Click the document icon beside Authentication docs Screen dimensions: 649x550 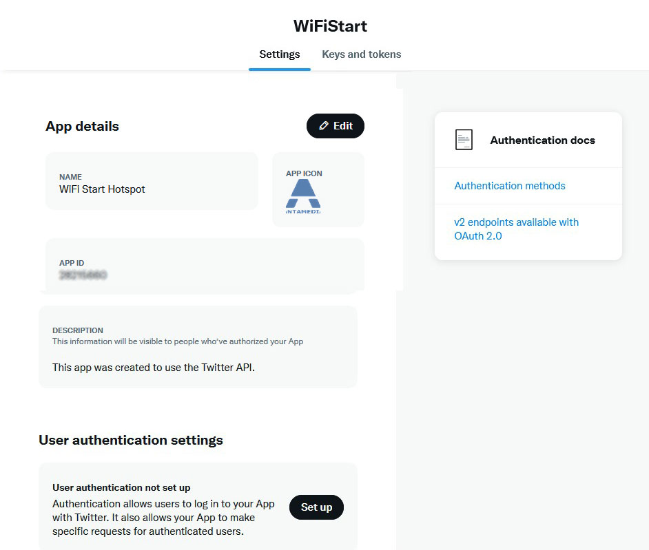coord(464,140)
